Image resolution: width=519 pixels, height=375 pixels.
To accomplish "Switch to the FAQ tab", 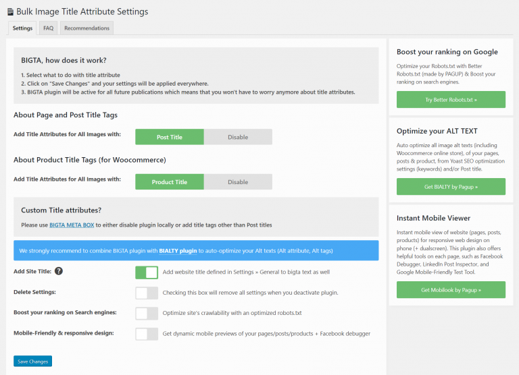I will point(48,28).
